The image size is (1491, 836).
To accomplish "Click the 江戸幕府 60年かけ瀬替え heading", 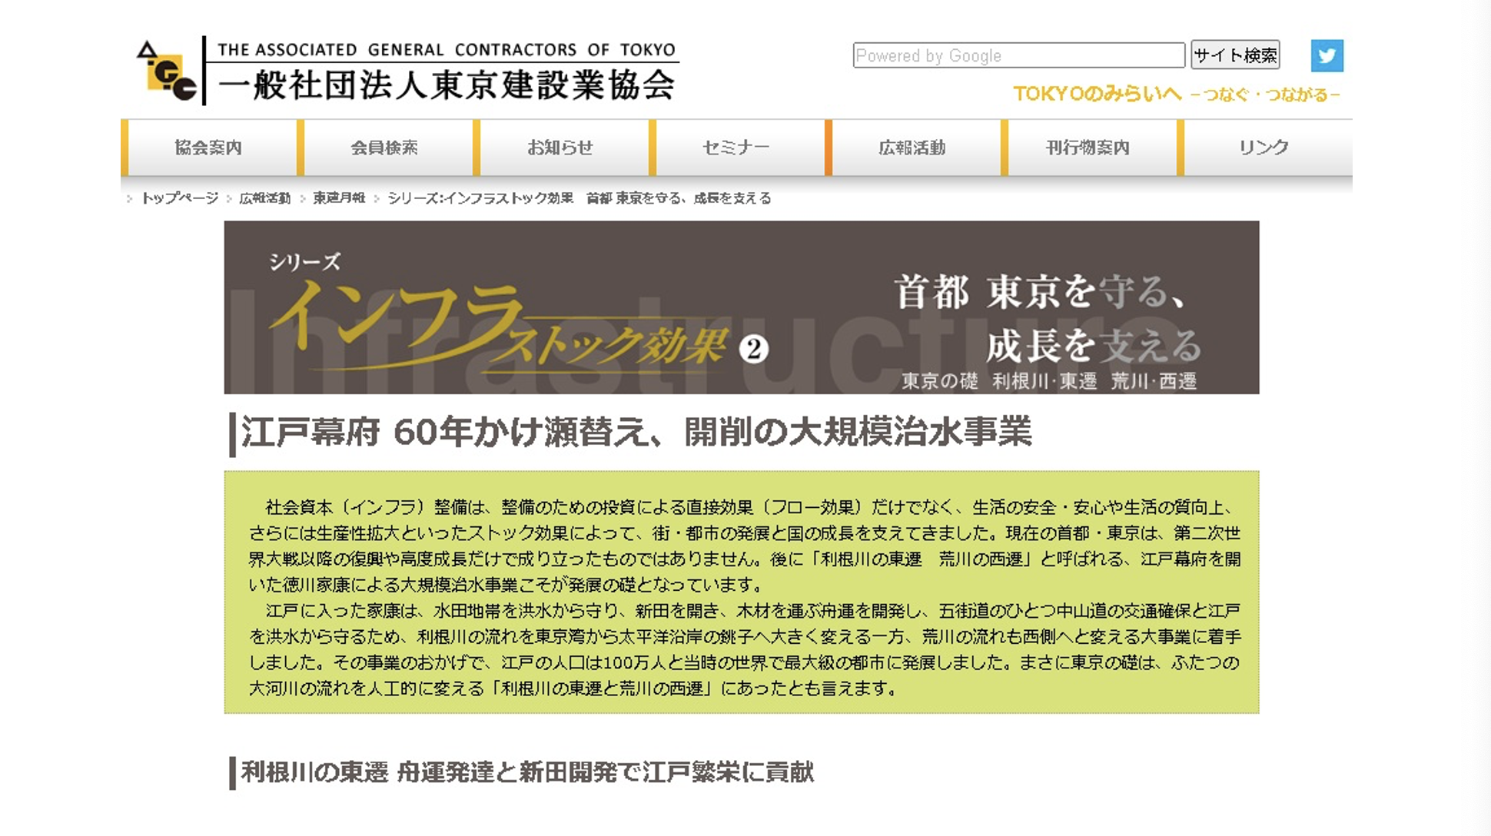I will coord(635,433).
